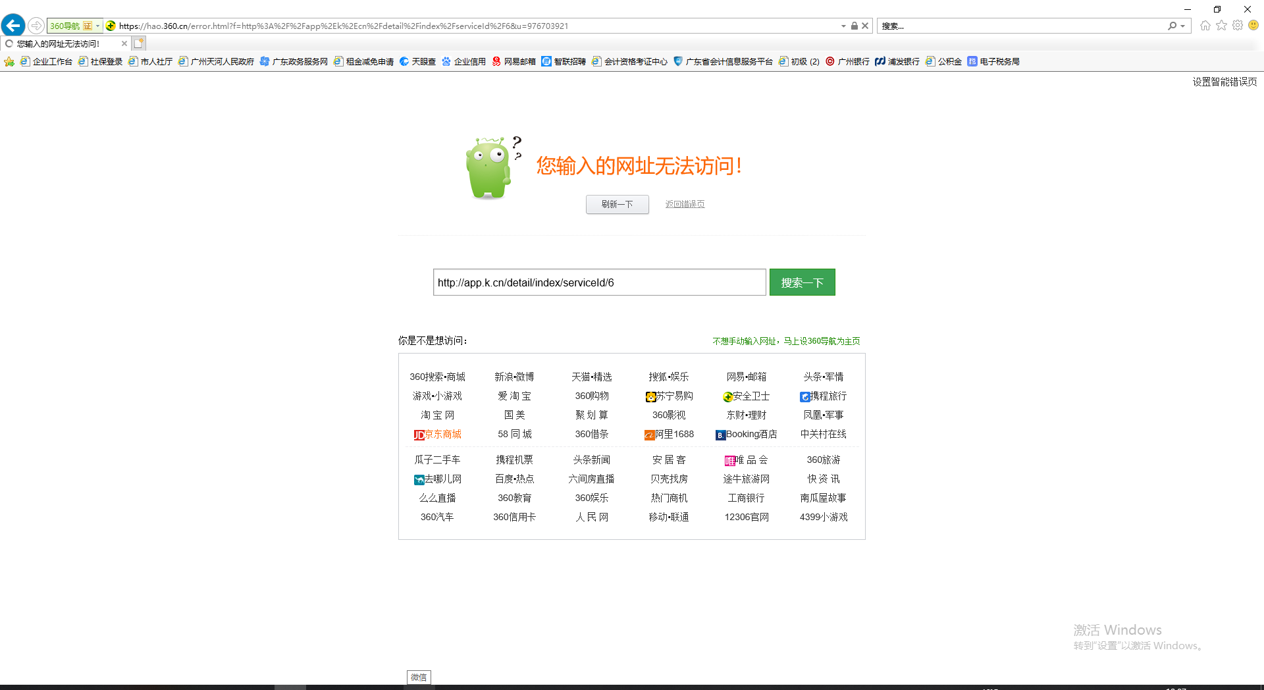Viewport: 1264px width, 690px height.
Task: Open the 市人社厅 bookmark
Action: click(x=151, y=61)
